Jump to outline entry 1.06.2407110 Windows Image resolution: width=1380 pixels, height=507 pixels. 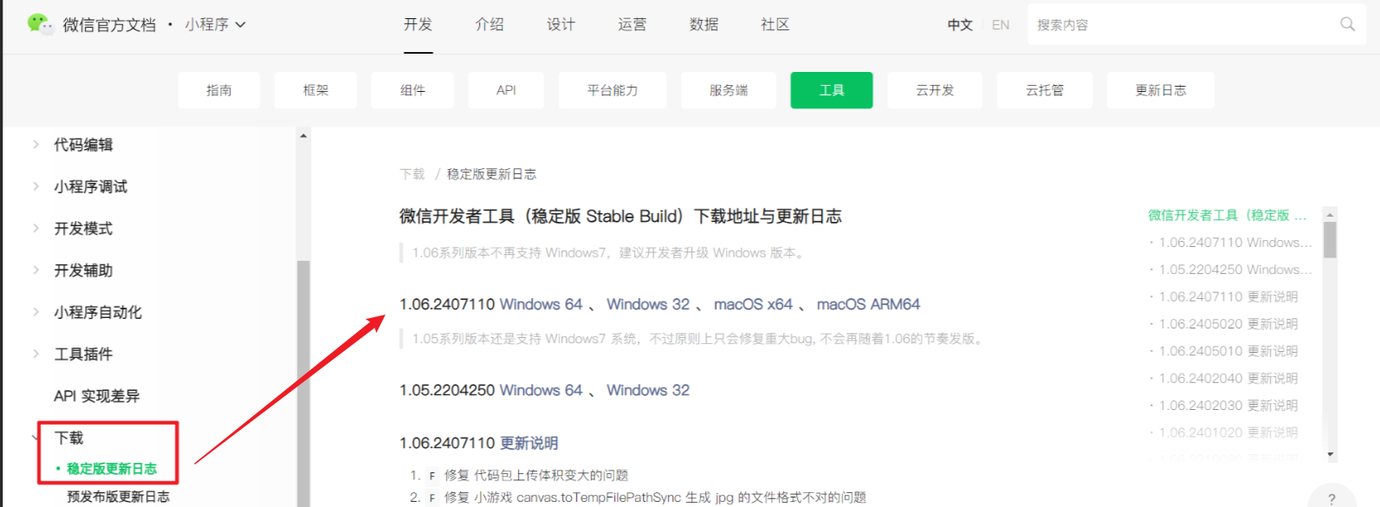click(x=1235, y=243)
